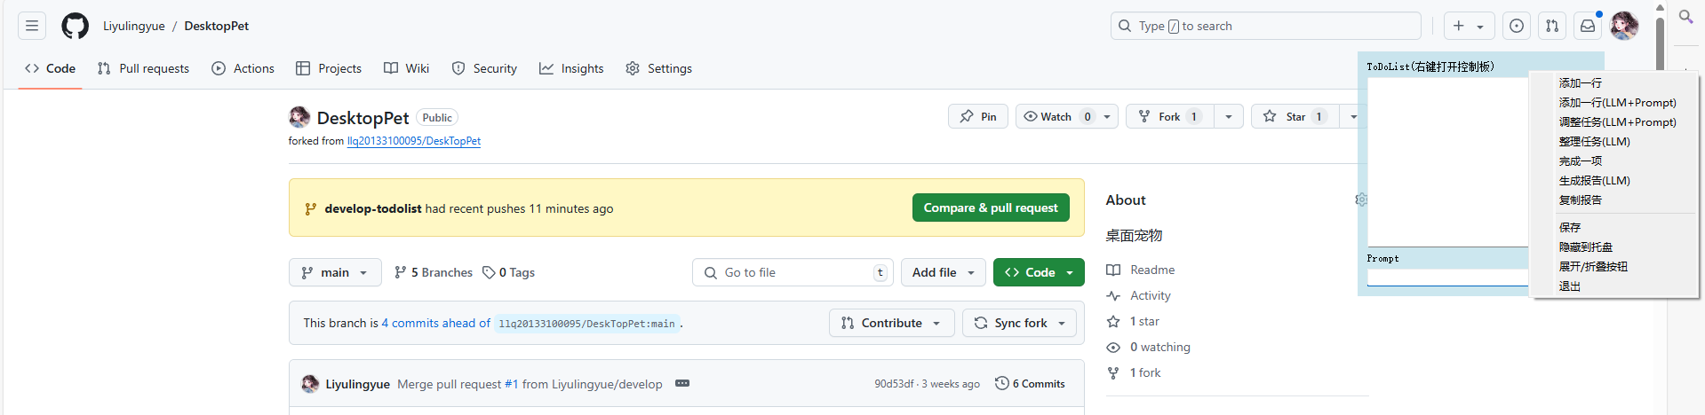Select 完成一项 menu item
Screen dimensions: 1705x415
[x=1613, y=161]
